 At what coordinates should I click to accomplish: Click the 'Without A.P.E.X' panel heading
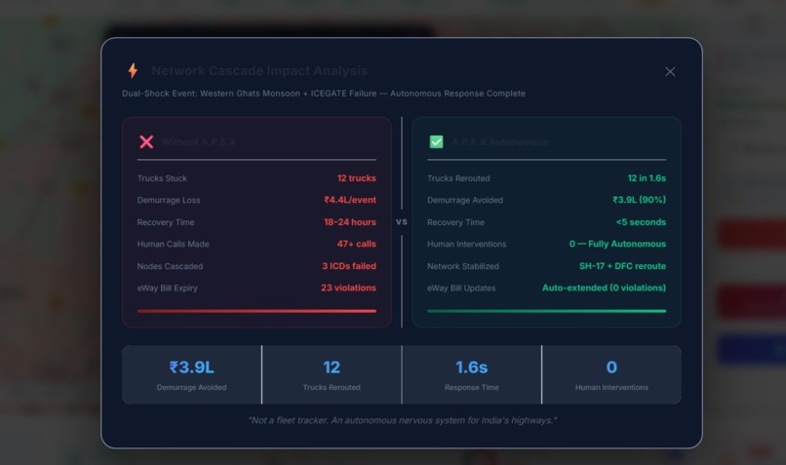click(x=199, y=142)
